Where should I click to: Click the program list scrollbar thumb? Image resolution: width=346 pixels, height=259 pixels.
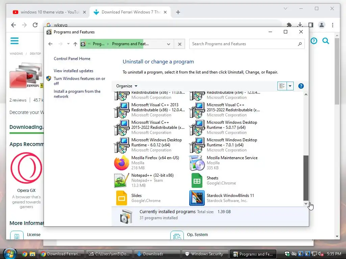[x=306, y=177]
